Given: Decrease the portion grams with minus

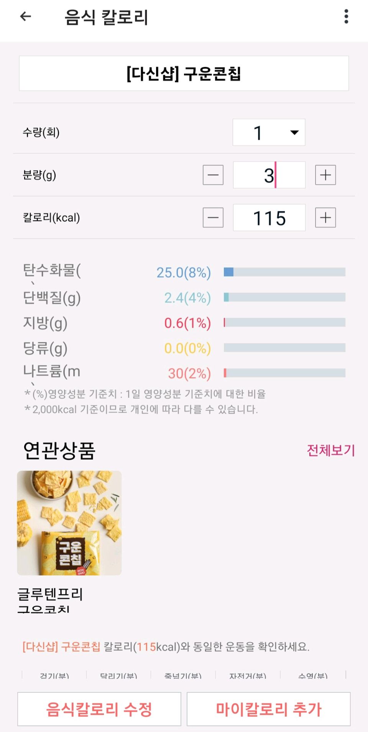Looking at the screenshot, I should (213, 175).
